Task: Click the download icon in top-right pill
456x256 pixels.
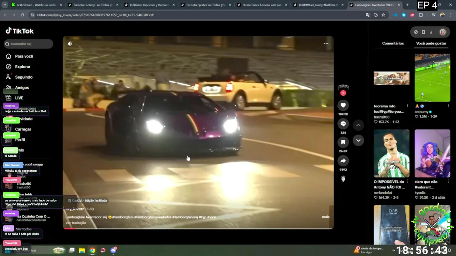Action: click(x=431, y=32)
